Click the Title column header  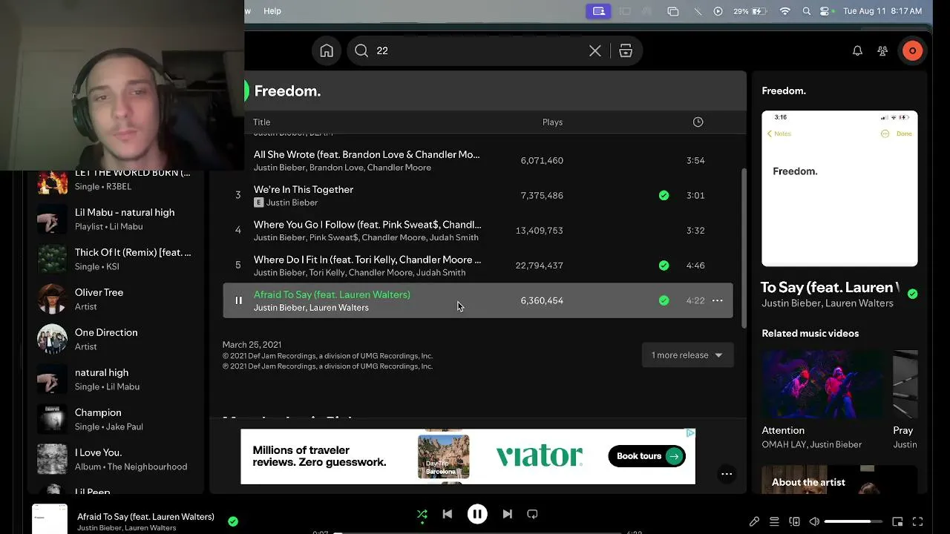tap(261, 122)
